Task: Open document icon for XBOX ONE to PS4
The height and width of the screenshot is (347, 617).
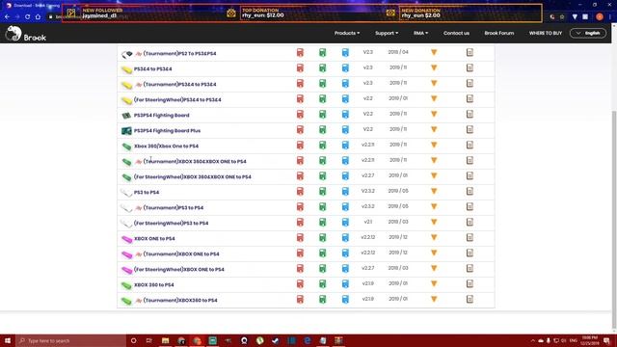Action: (x=469, y=238)
